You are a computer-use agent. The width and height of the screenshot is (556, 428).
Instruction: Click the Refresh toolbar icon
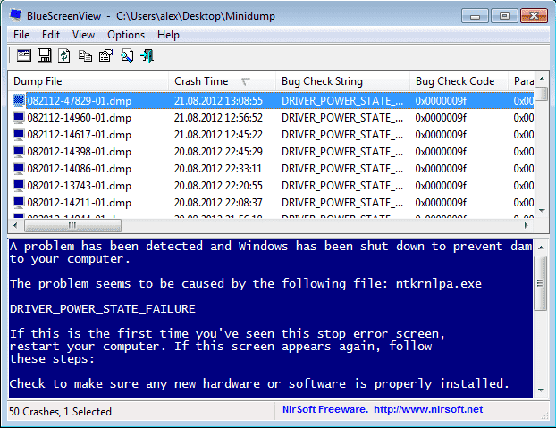tap(64, 55)
